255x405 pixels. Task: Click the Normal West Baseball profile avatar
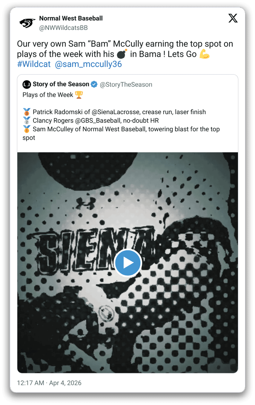(27, 23)
